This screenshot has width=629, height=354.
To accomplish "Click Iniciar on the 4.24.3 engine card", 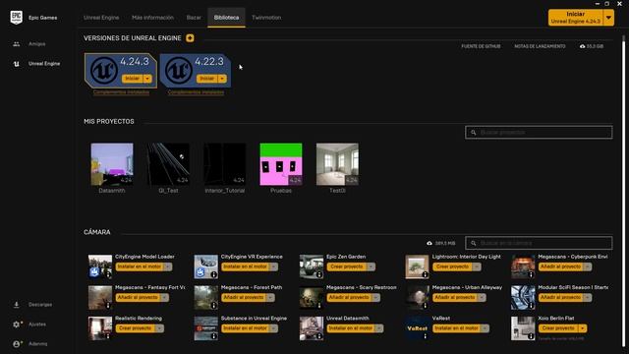I will point(133,79).
